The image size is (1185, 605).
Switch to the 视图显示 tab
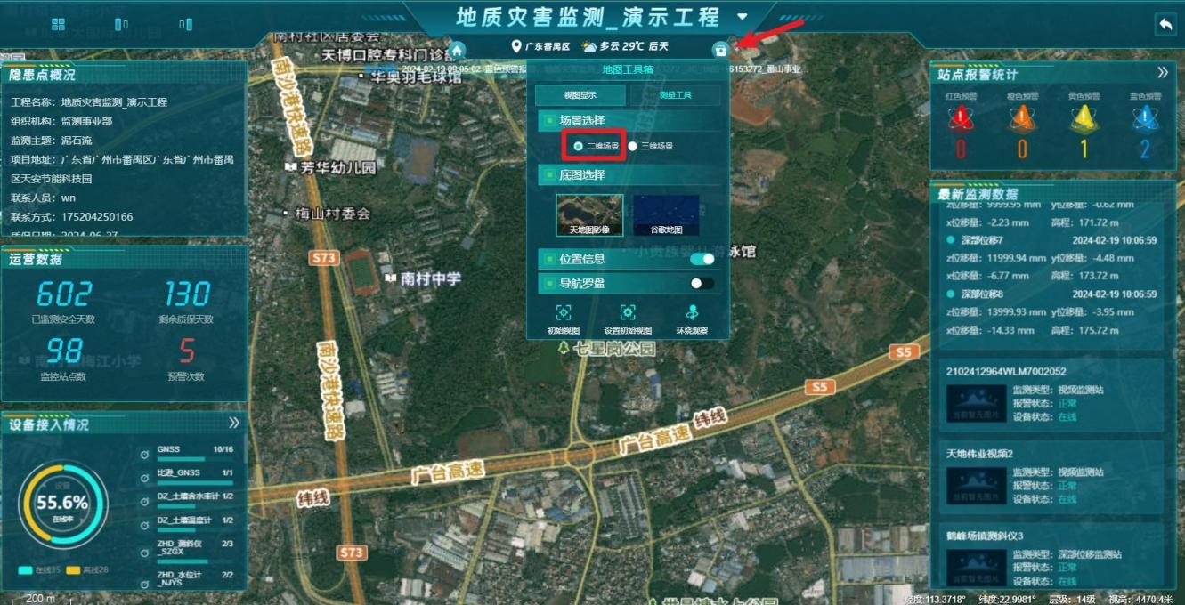tap(580, 95)
